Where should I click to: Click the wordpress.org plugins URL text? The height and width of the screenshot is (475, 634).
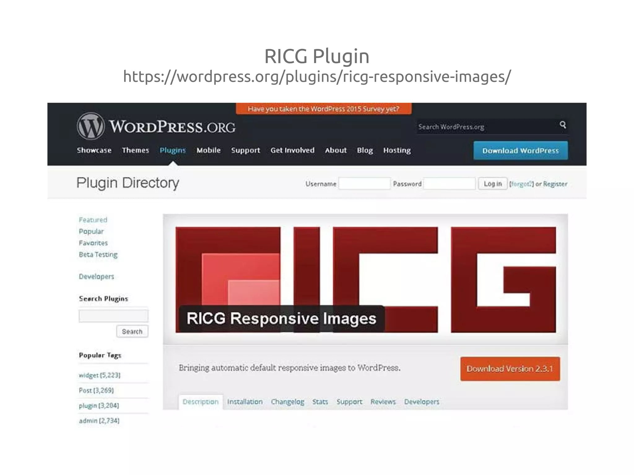click(x=317, y=76)
